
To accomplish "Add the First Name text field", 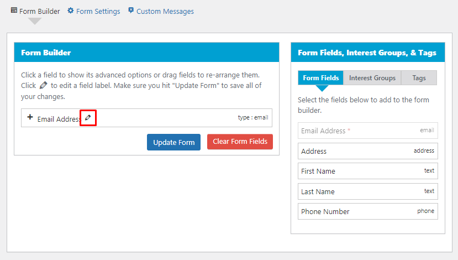I will pos(368,171).
